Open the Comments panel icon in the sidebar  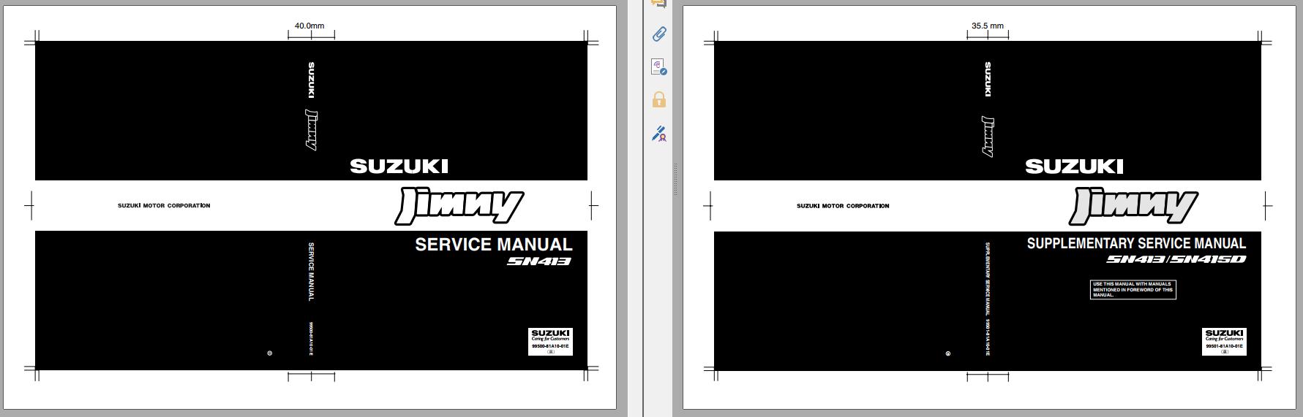click(659, 4)
